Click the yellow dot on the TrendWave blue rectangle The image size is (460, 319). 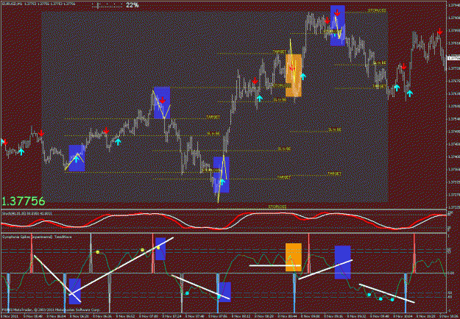pos(158,248)
